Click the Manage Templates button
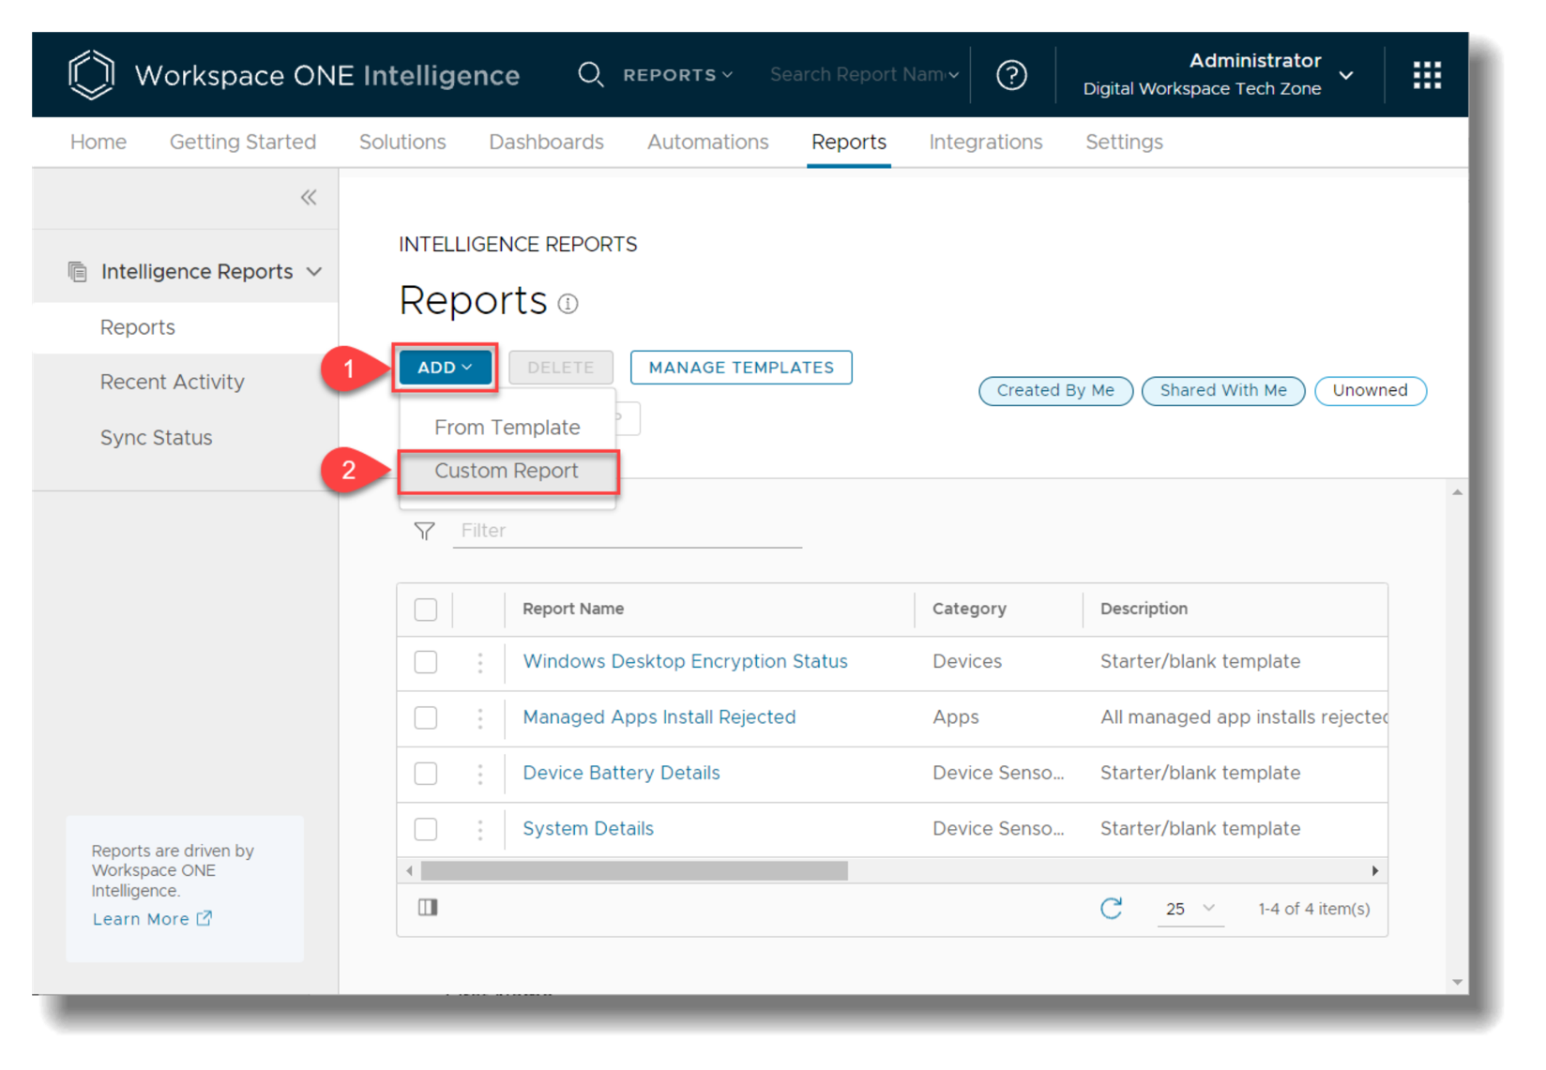This screenshot has height=1070, width=1546. point(740,368)
